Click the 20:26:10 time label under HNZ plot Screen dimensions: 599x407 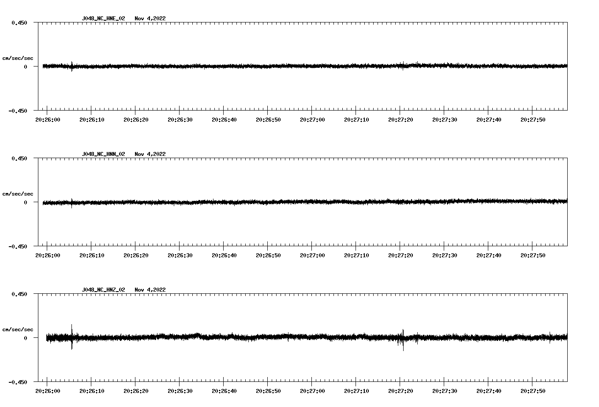[x=92, y=391]
